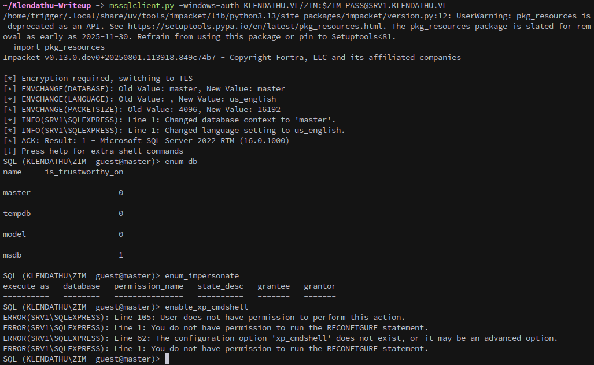Click the enable_xp_cmdshell command text

206,307
